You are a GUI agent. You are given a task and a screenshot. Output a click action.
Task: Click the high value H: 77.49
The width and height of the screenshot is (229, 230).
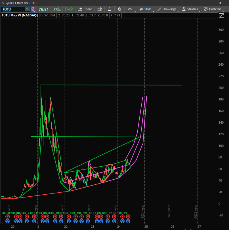(x=78, y=15)
